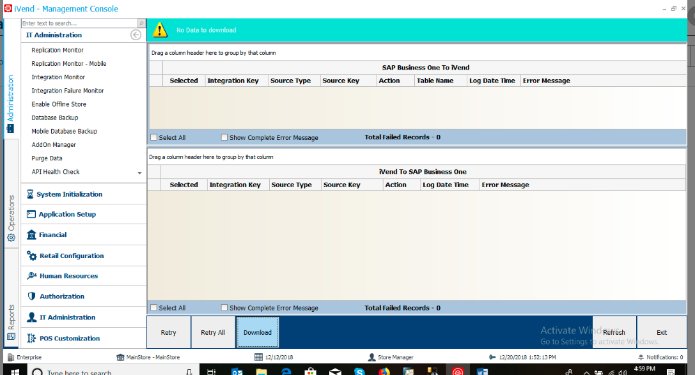Click the Exit button

(x=662, y=332)
